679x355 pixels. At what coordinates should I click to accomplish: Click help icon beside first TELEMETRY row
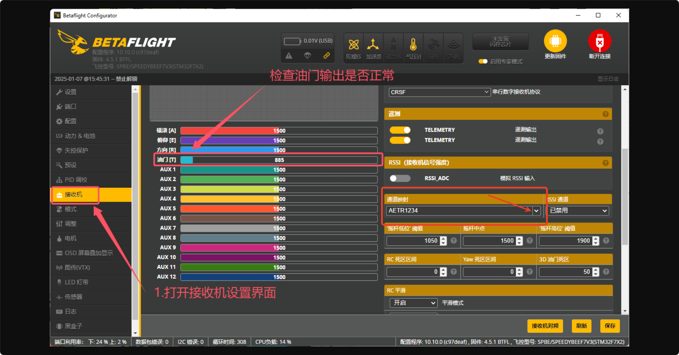click(x=600, y=131)
